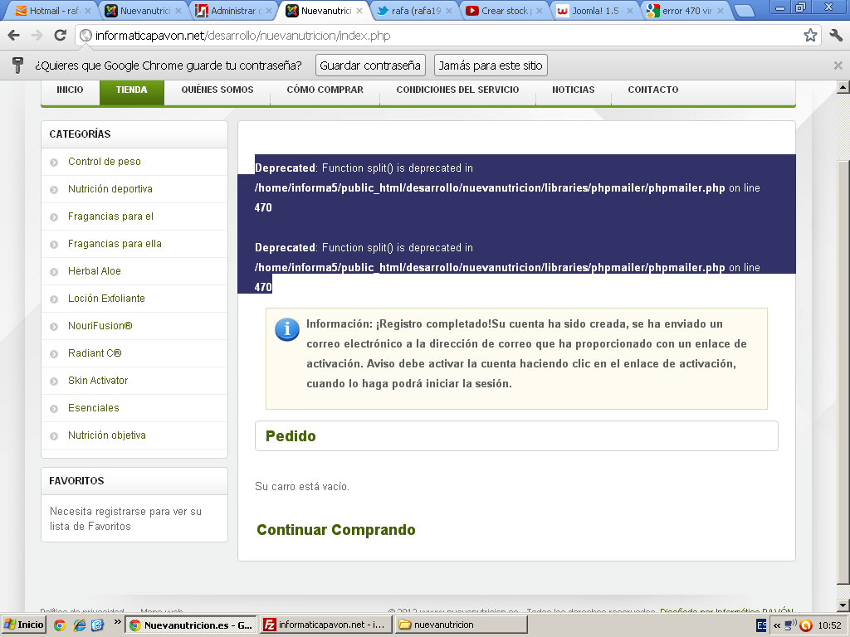Bookmark this page with the star icon
850x637 pixels.
(x=810, y=36)
